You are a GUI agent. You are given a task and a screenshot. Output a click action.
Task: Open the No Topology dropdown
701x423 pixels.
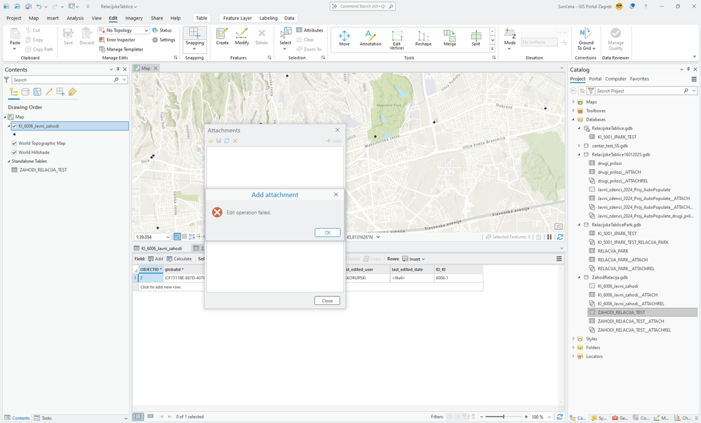tap(146, 31)
